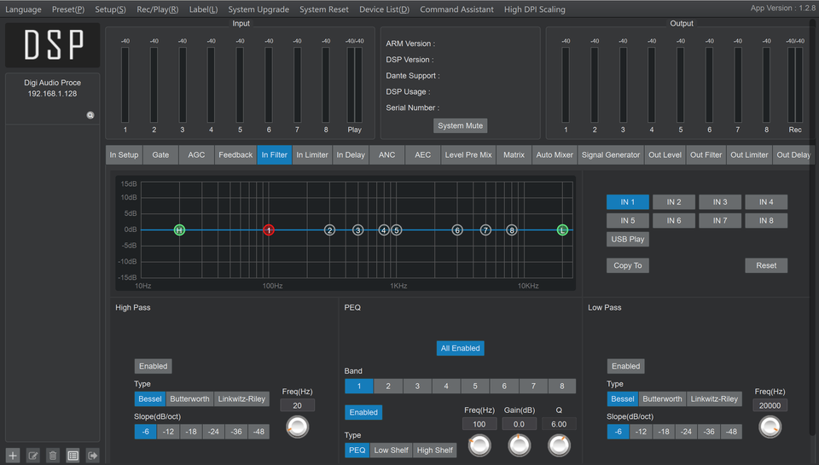Click the magnifier search icon in device card

(x=90, y=115)
